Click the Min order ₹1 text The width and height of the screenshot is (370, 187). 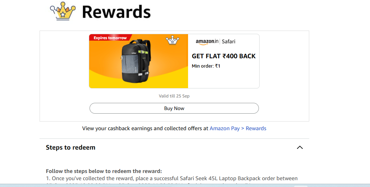pyautogui.click(x=206, y=66)
